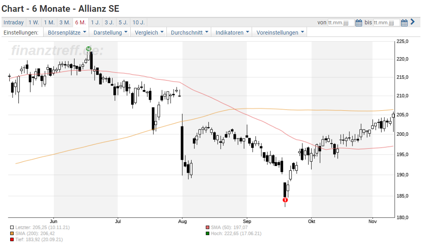Image resolution: width=422 pixels, height=243 pixels.
Task: Select the 3 M. timeframe tab
Action: [x=65, y=22]
